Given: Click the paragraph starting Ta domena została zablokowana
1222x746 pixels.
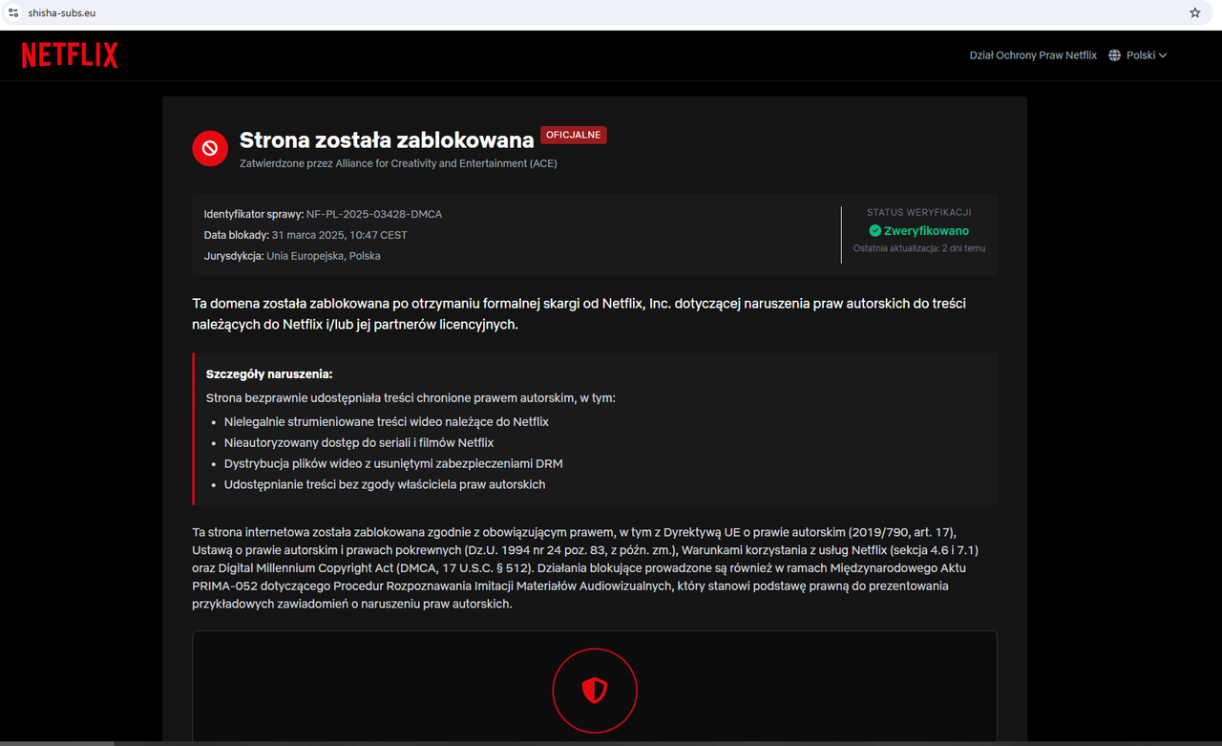Looking at the screenshot, I should tap(579, 313).
